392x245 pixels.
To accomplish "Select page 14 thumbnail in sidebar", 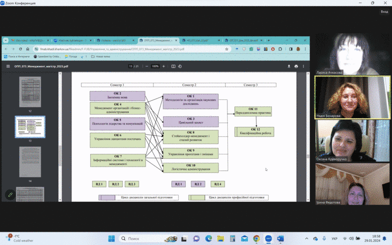I will [x=30, y=162].
